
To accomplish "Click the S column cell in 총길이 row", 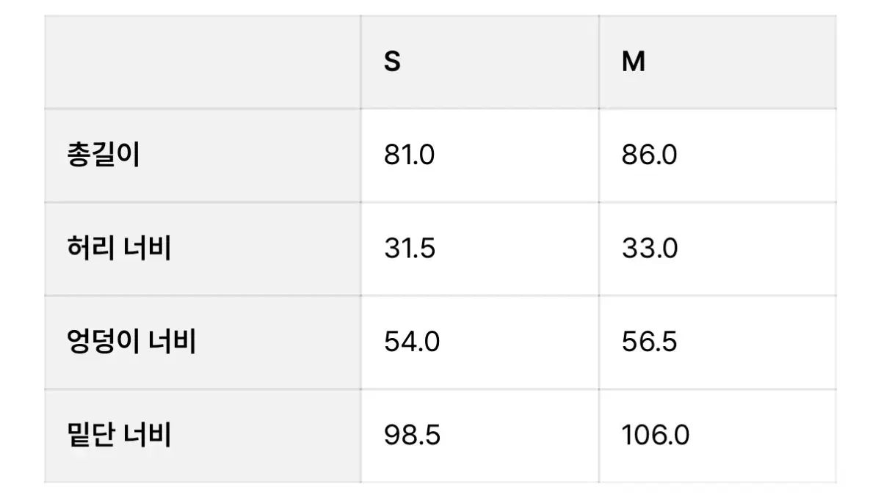I will (479, 155).
